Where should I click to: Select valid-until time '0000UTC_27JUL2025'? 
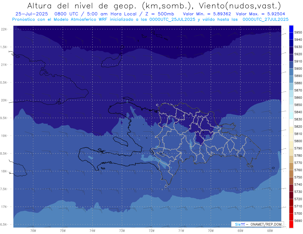[x=265, y=19]
